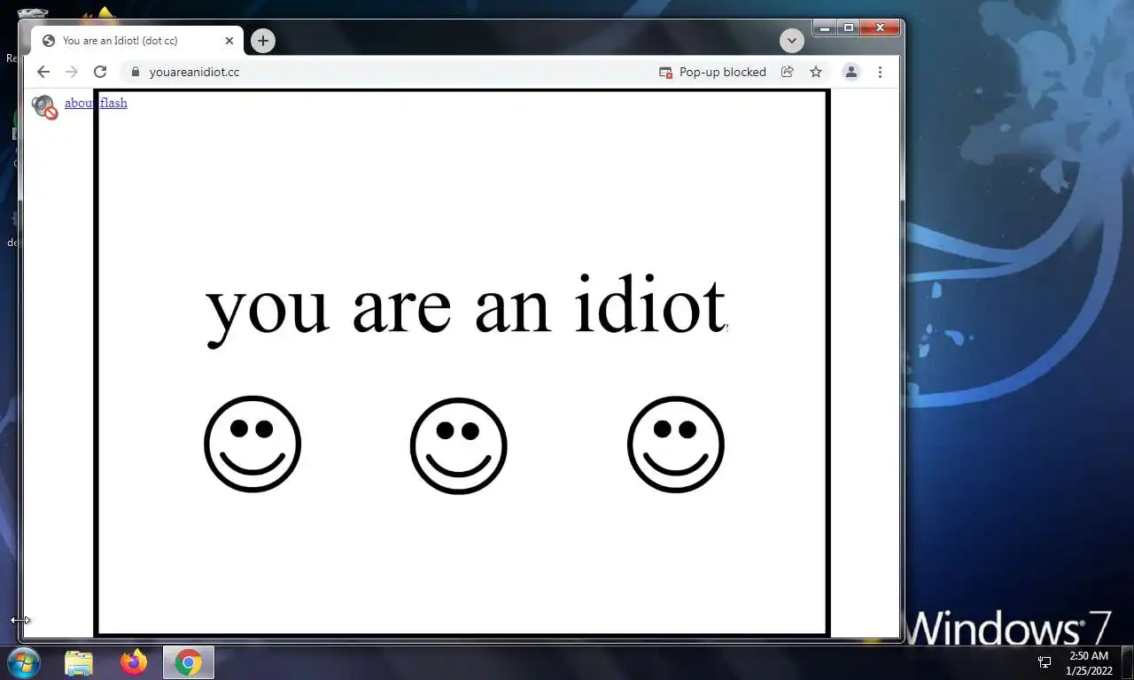
Task: Select the 'You are an Idiot! (dot cc)' tab
Action: tap(137, 41)
